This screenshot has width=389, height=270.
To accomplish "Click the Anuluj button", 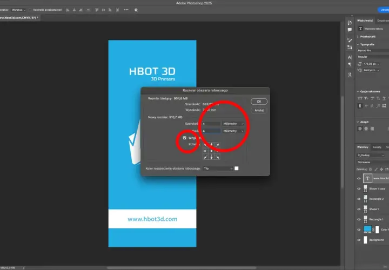I will click(259, 110).
